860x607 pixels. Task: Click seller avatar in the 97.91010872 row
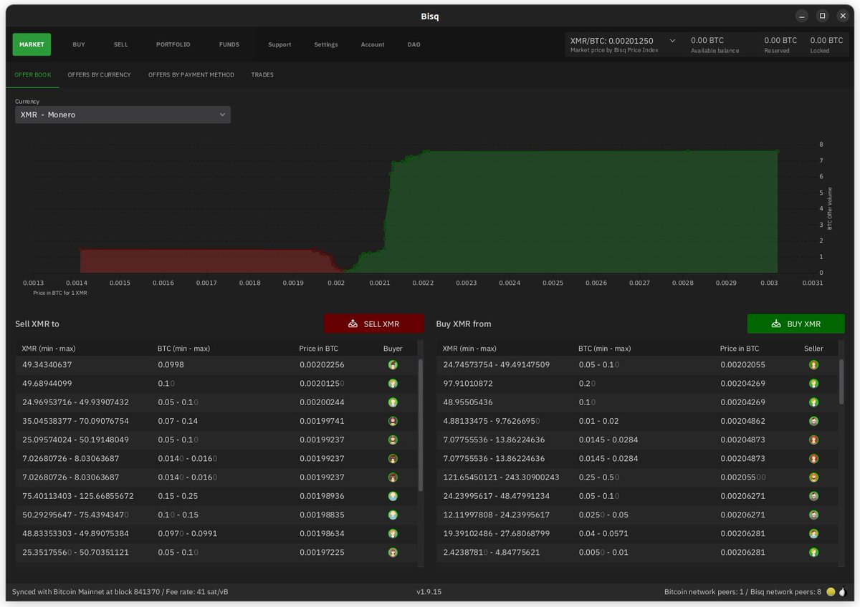pyautogui.click(x=813, y=384)
